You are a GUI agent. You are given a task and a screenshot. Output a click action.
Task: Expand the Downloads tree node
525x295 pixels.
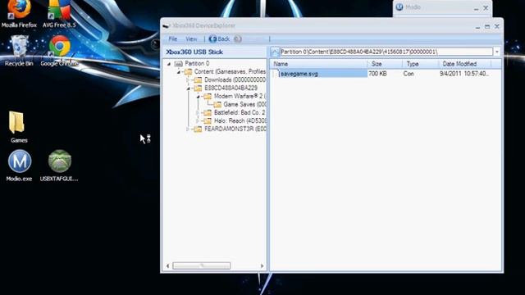188,80
